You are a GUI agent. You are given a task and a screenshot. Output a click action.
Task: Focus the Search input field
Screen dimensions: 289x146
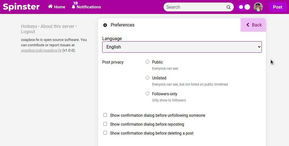(195, 7)
